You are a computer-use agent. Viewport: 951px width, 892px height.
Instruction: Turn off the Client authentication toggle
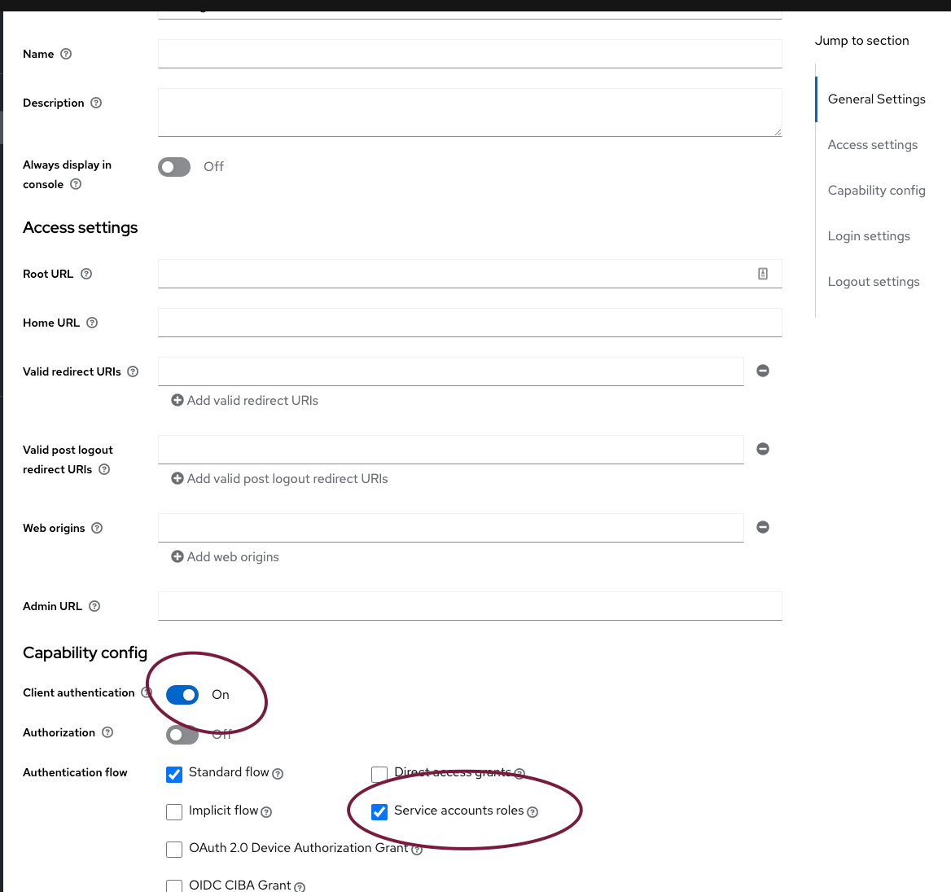pyautogui.click(x=182, y=694)
